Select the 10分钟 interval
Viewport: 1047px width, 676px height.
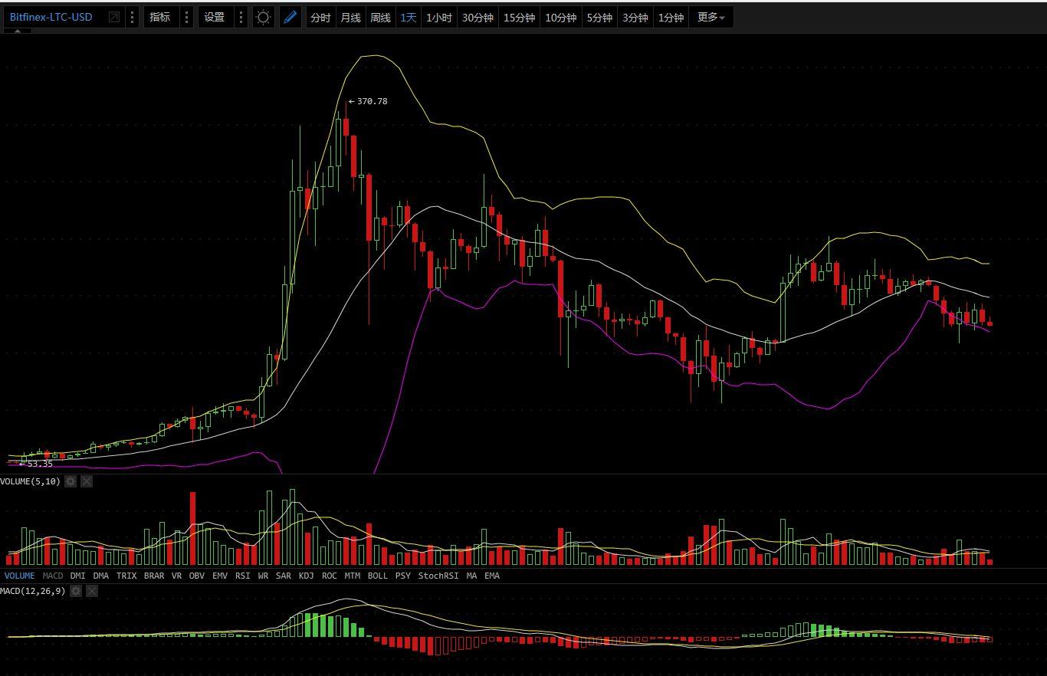point(560,17)
